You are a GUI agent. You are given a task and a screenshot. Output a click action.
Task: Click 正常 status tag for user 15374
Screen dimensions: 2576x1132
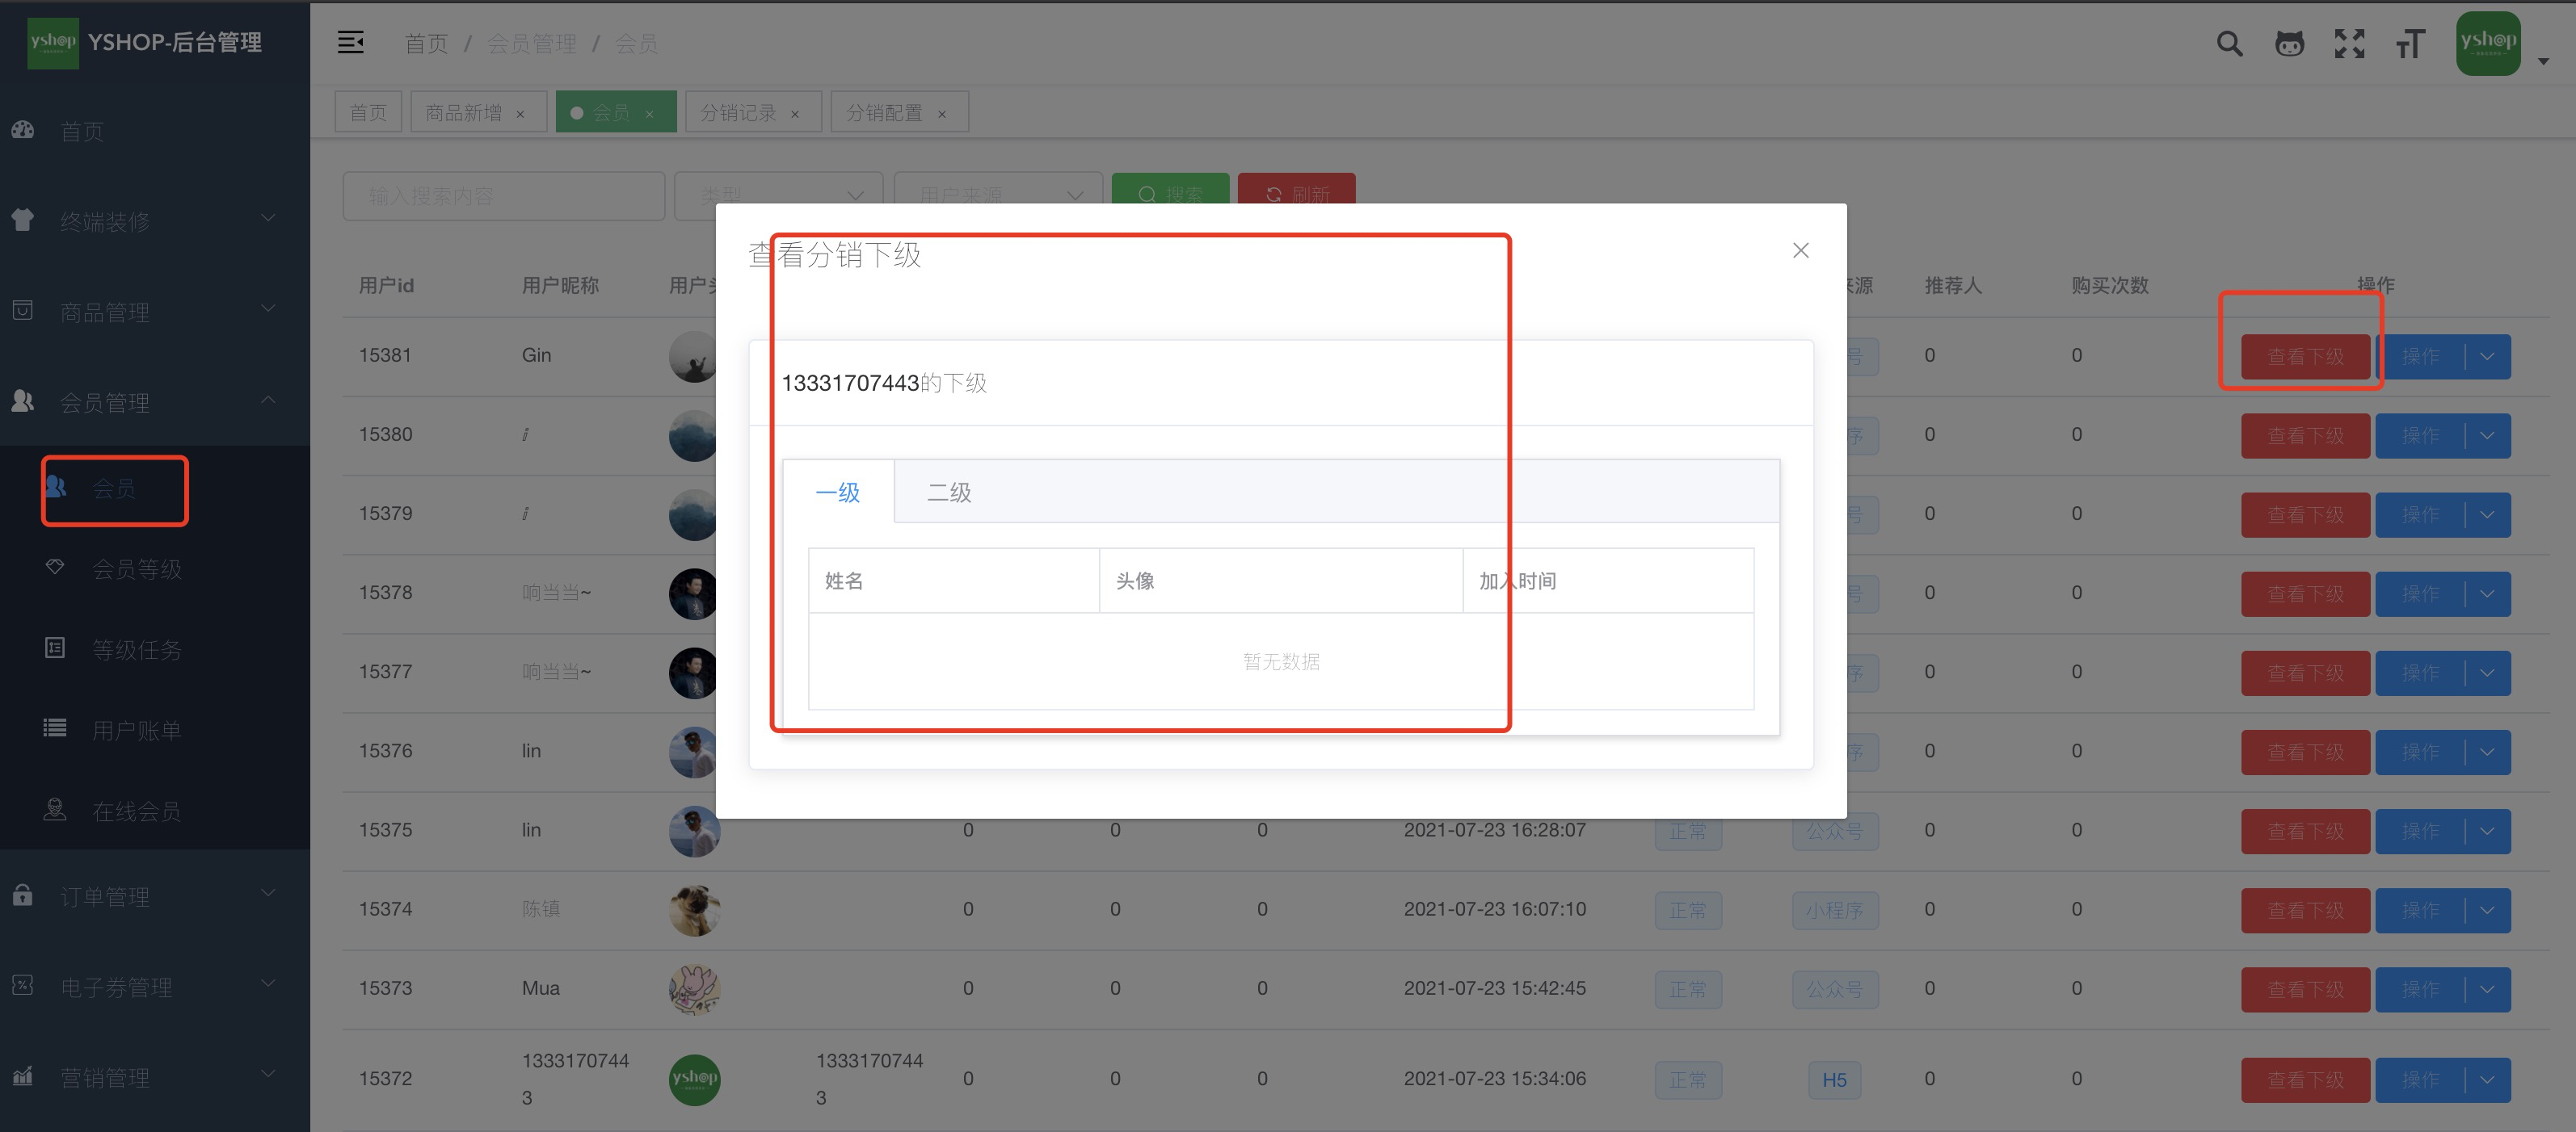[1688, 910]
